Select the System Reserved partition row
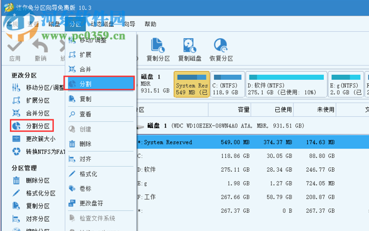The height and width of the screenshot is (231, 369). click(253, 142)
